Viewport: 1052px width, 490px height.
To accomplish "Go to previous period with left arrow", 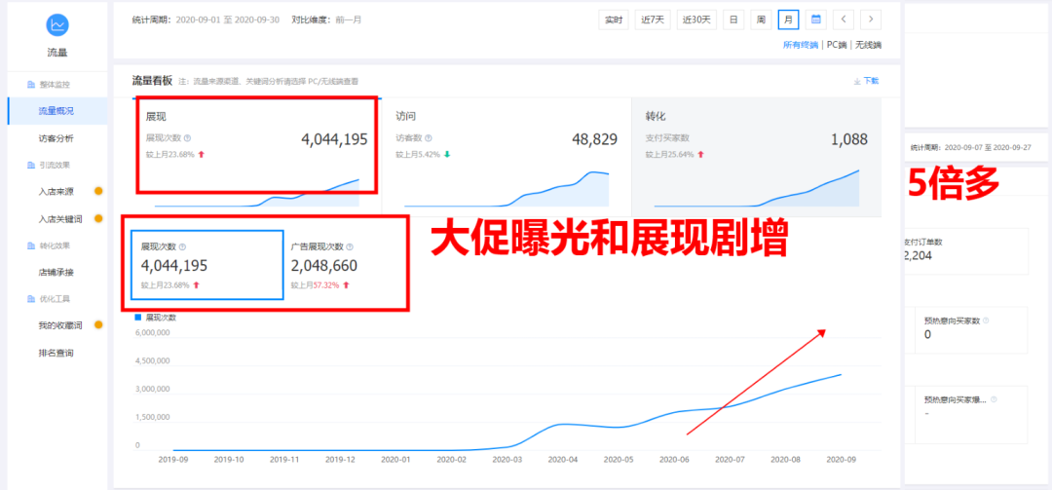I will [844, 19].
